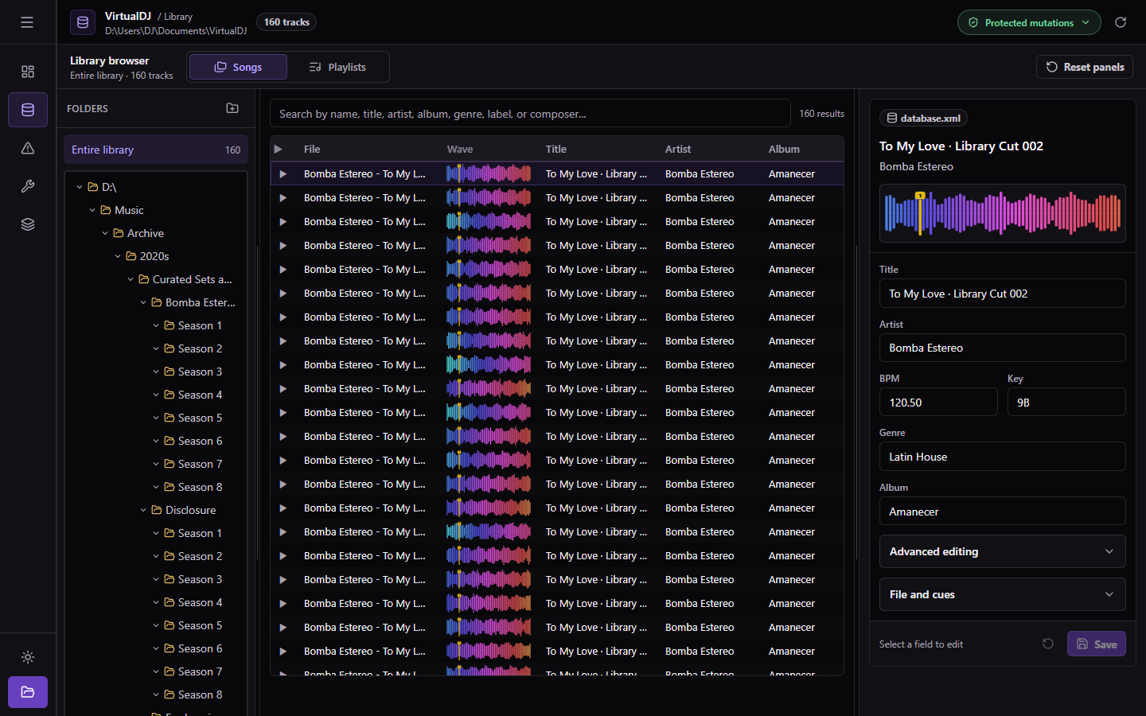Edit the Album field in details panel
Screen dimensions: 1146x716
(x=1002, y=512)
